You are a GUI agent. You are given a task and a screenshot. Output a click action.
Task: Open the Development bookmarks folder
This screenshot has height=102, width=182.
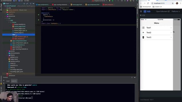click(146, 7)
